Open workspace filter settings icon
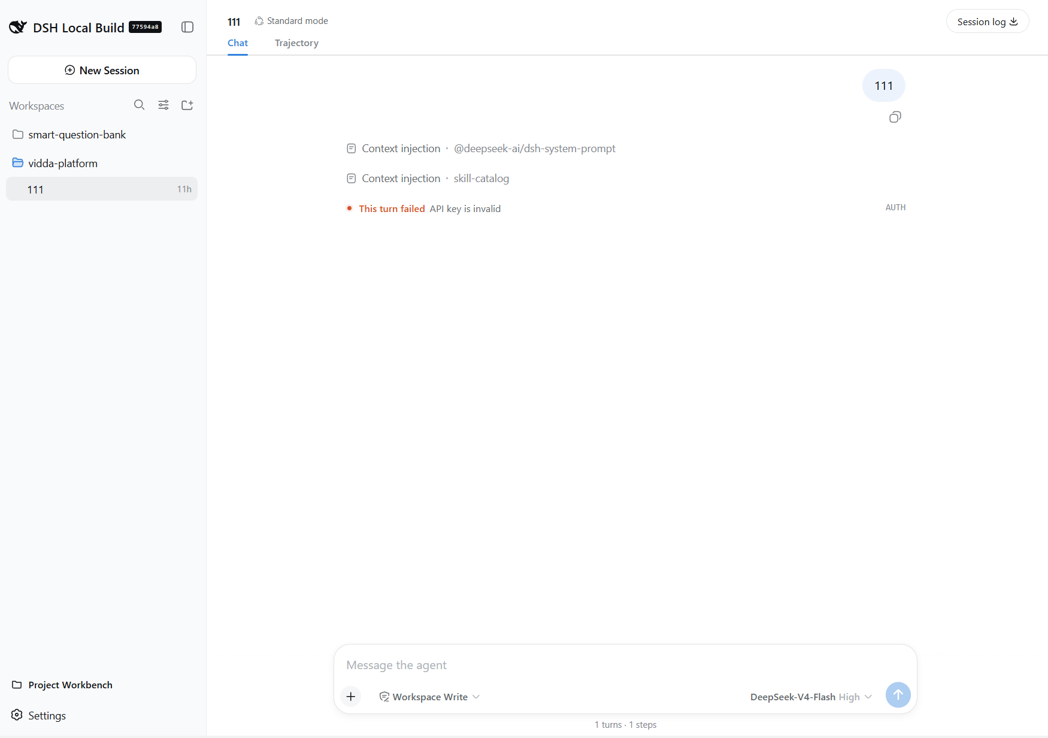Viewport: 1048px width, 738px height. (x=163, y=105)
